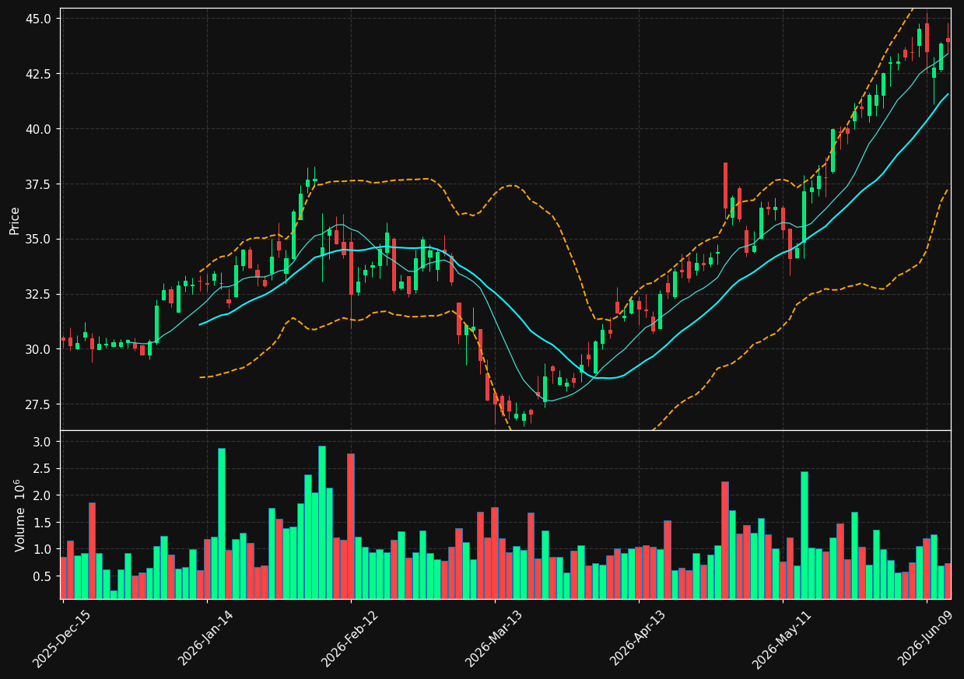Click the 0.5 volume axis label
Screen dimensions: 964x679
[44, 576]
